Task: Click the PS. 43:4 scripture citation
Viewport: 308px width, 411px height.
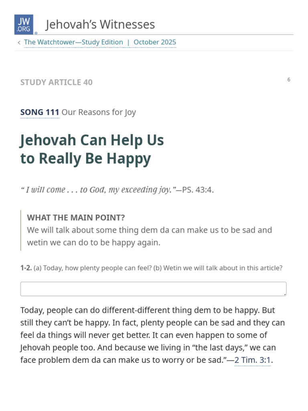Action: tap(197, 189)
